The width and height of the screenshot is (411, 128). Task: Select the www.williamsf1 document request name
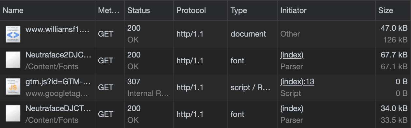pos(58,28)
